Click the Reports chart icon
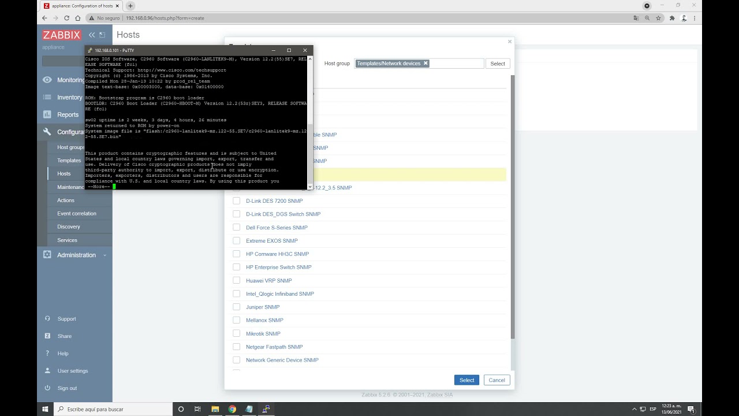Image resolution: width=739 pixels, height=416 pixels. pos(47,114)
